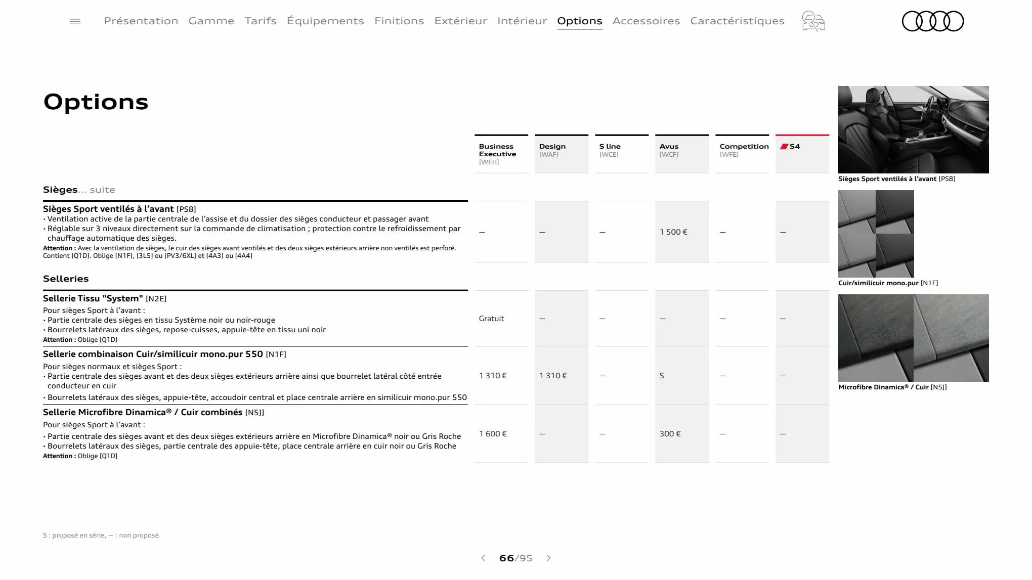The width and height of the screenshot is (1032, 580).
Task: Click the Audi four-rings logo
Action: pos(933,21)
